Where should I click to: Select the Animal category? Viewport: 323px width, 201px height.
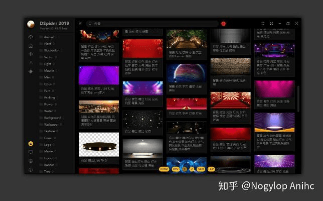(49, 37)
